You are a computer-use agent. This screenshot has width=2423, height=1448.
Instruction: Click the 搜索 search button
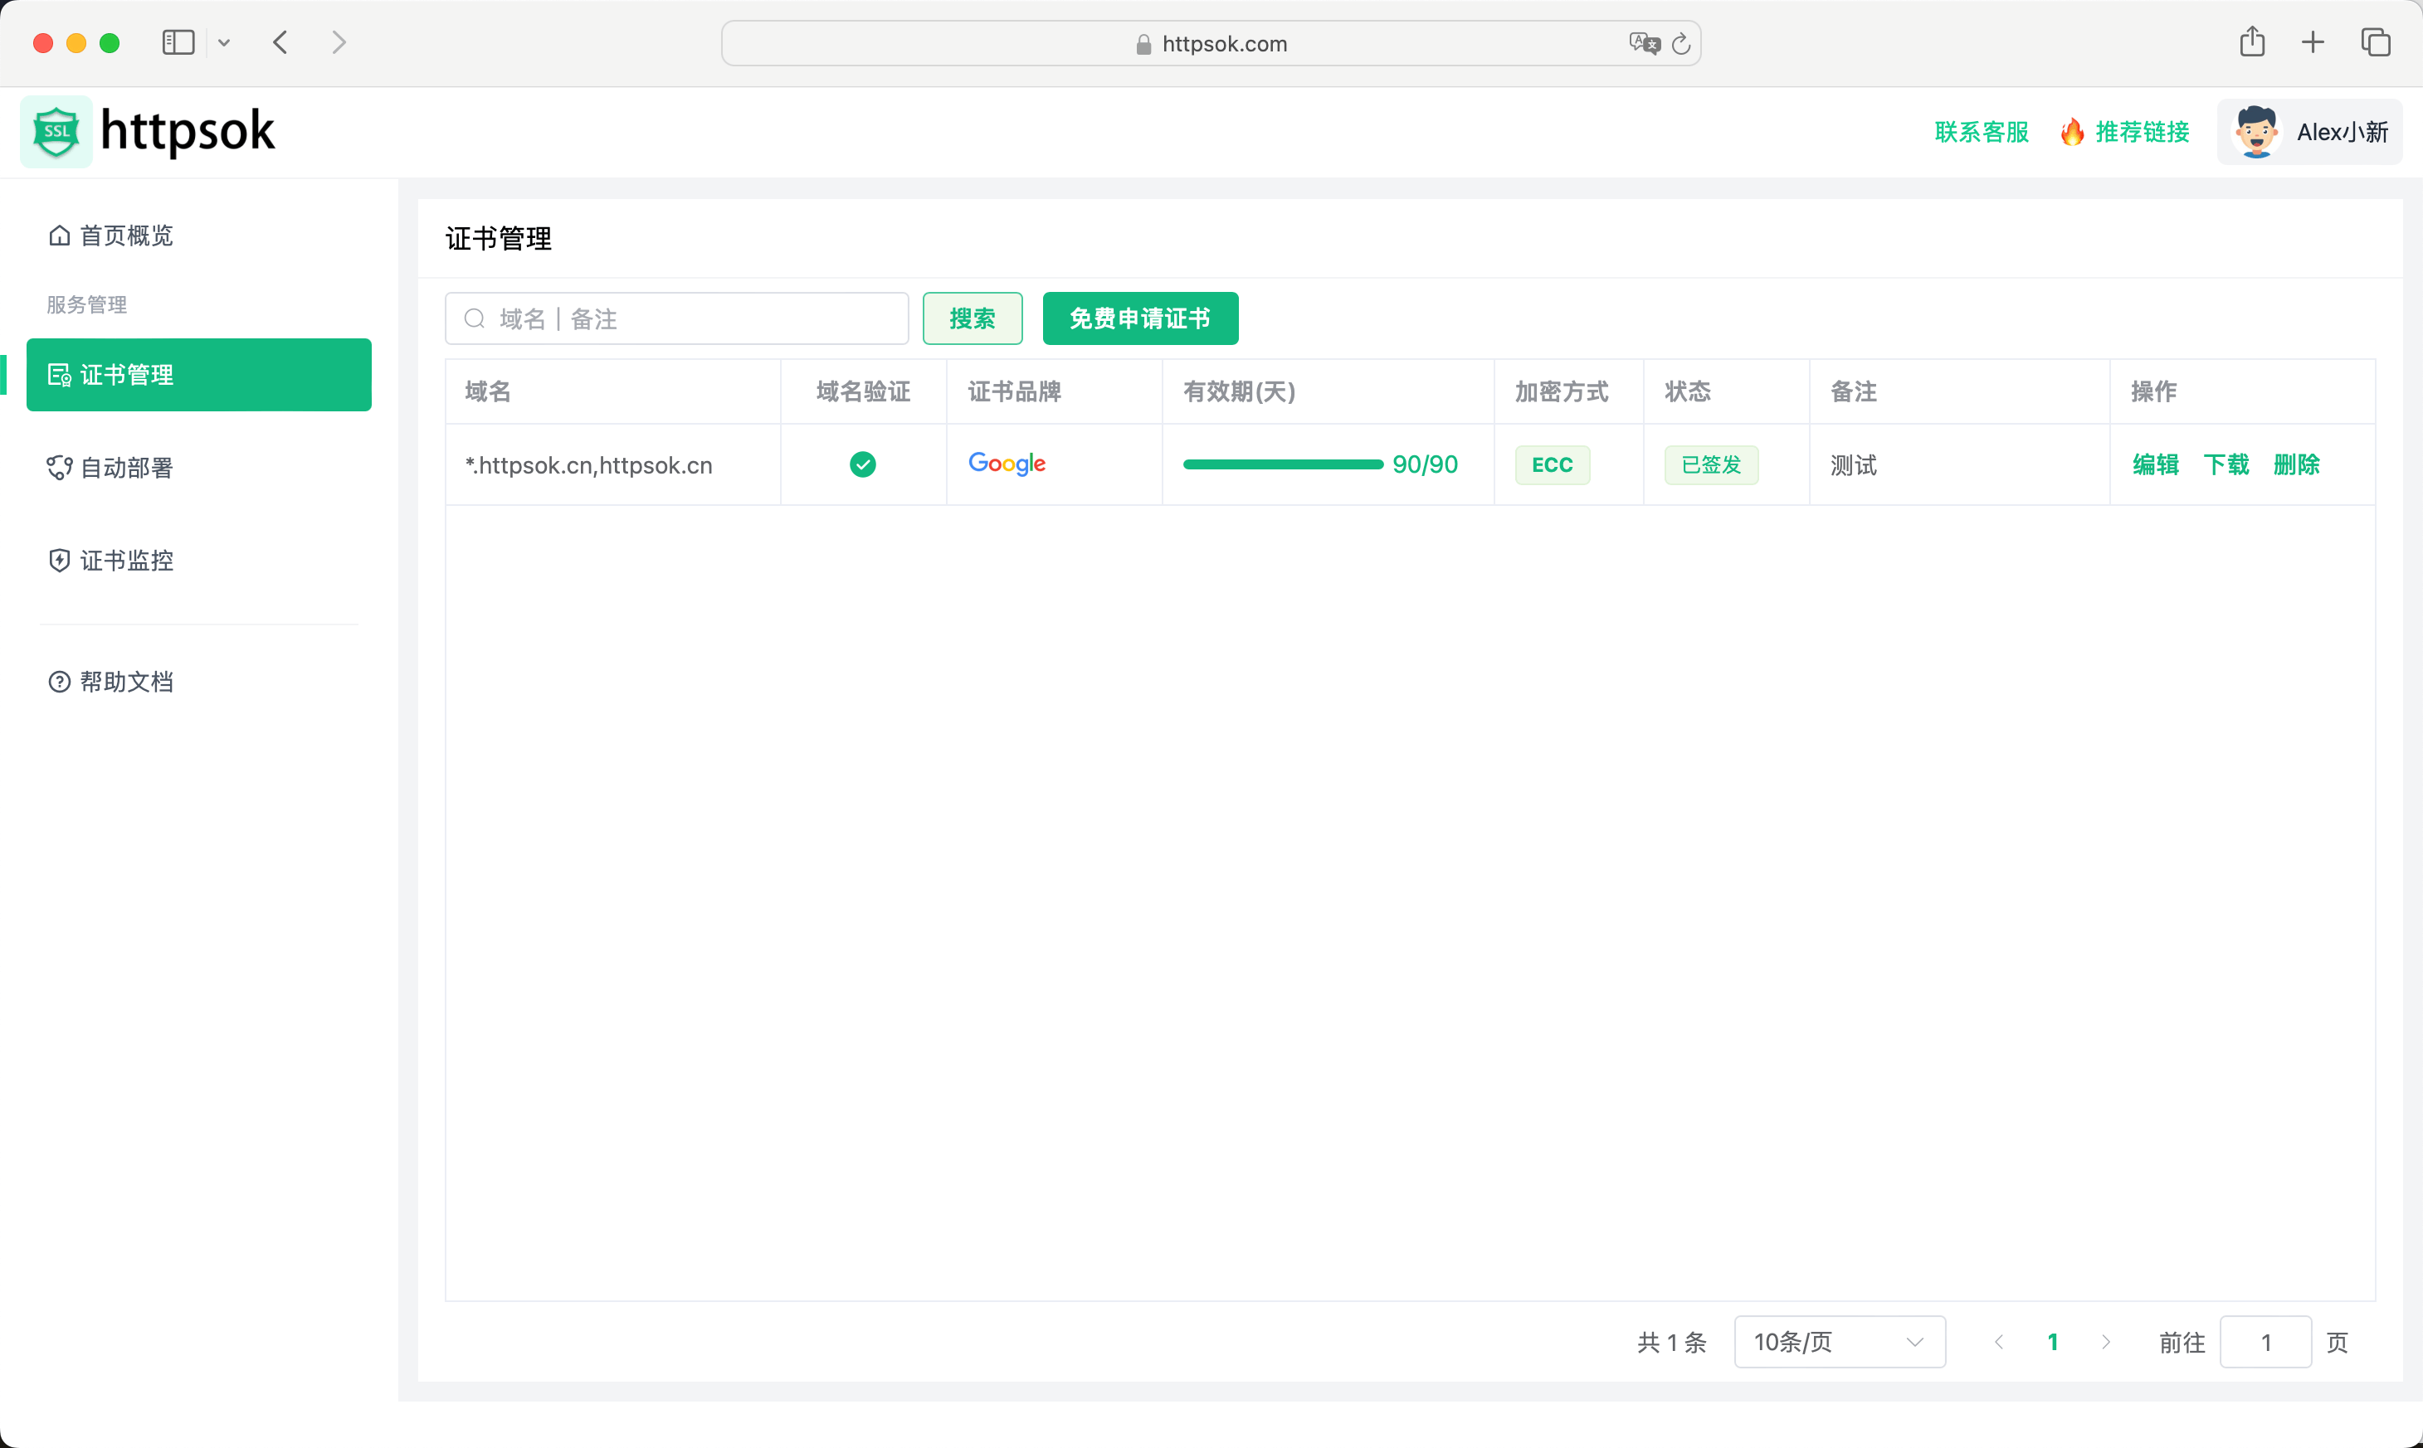coord(973,318)
